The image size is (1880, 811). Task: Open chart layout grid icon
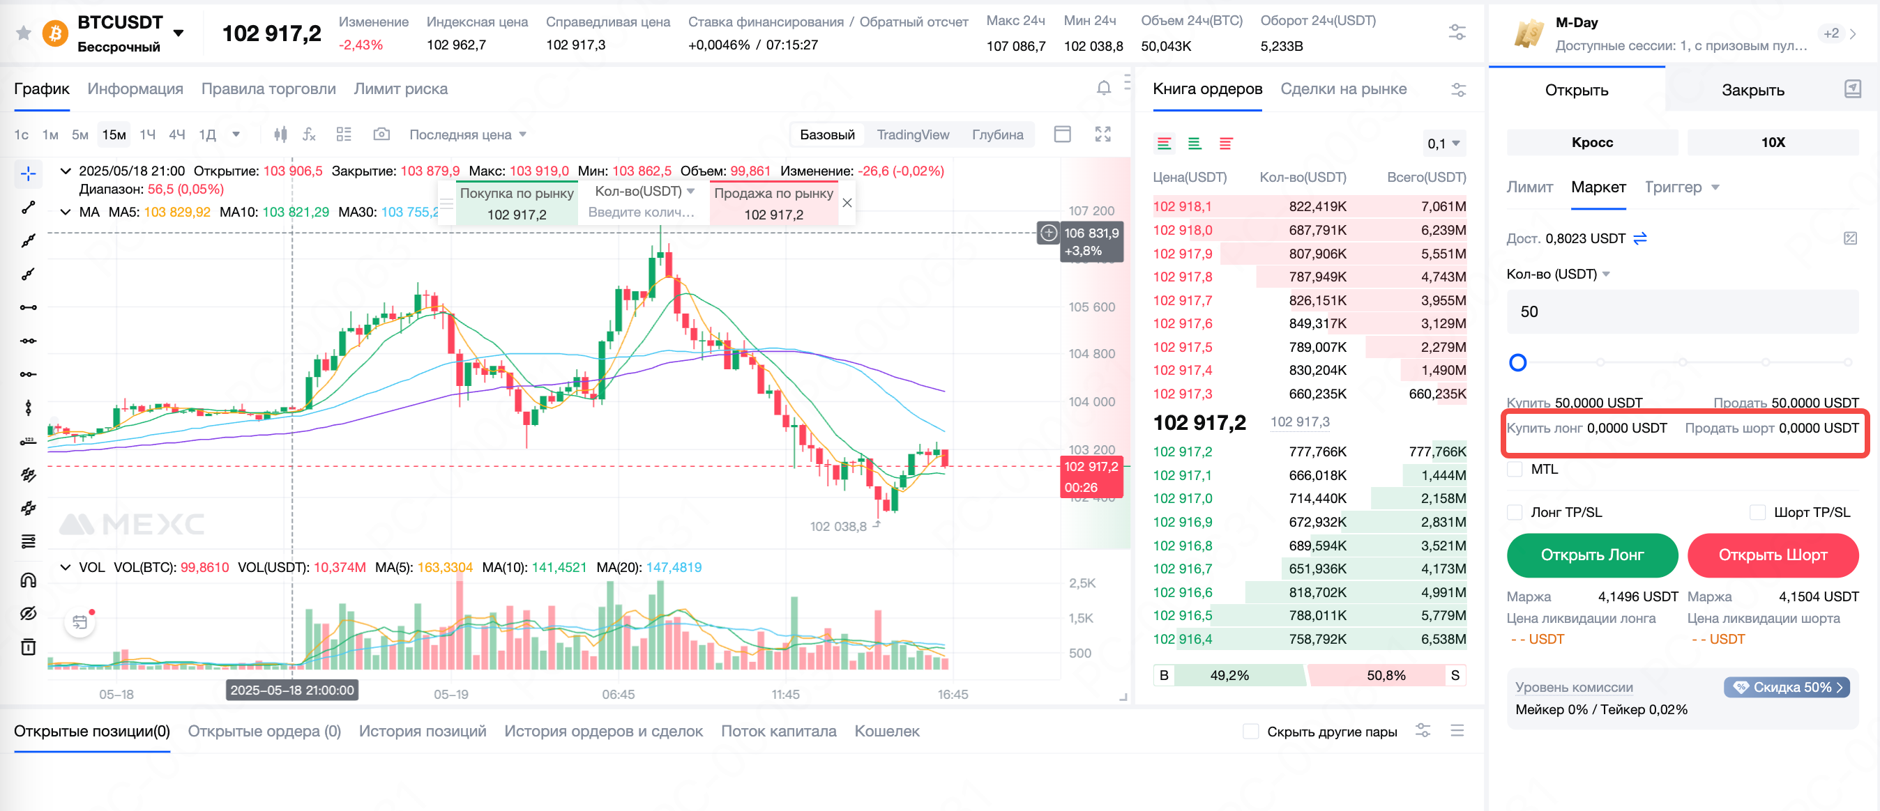click(x=343, y=134)
